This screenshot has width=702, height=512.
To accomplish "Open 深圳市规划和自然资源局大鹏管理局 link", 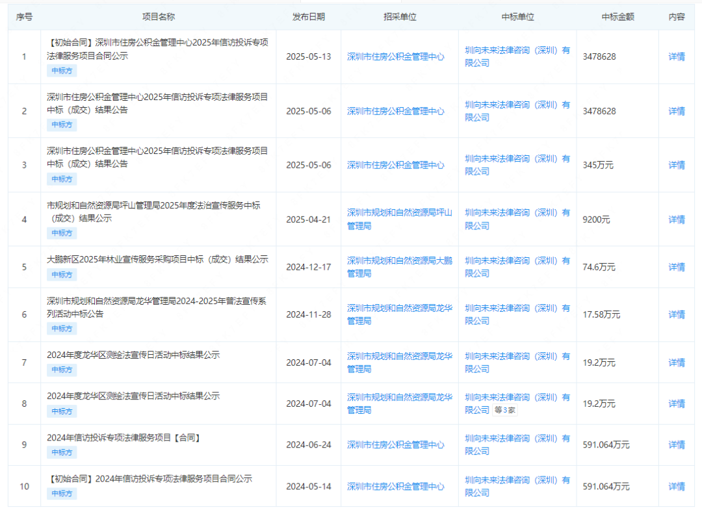I will tap(399, 267).
